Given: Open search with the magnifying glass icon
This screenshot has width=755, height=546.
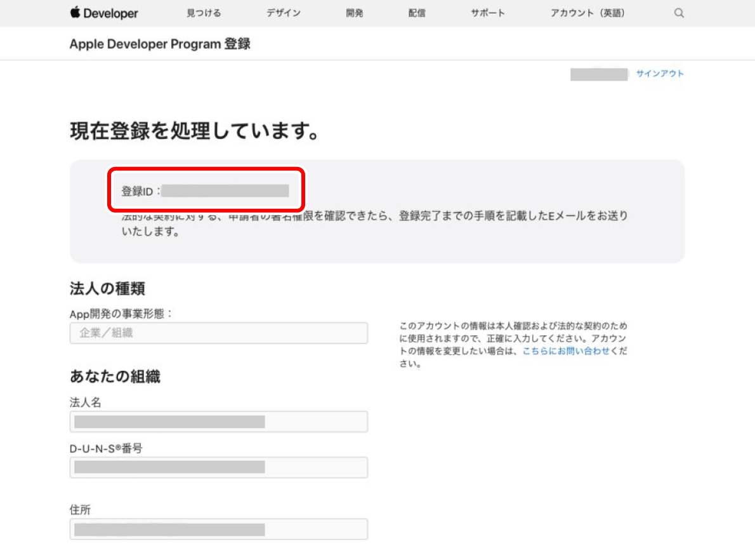Looking at the screenshot, I should coord(679,13).
